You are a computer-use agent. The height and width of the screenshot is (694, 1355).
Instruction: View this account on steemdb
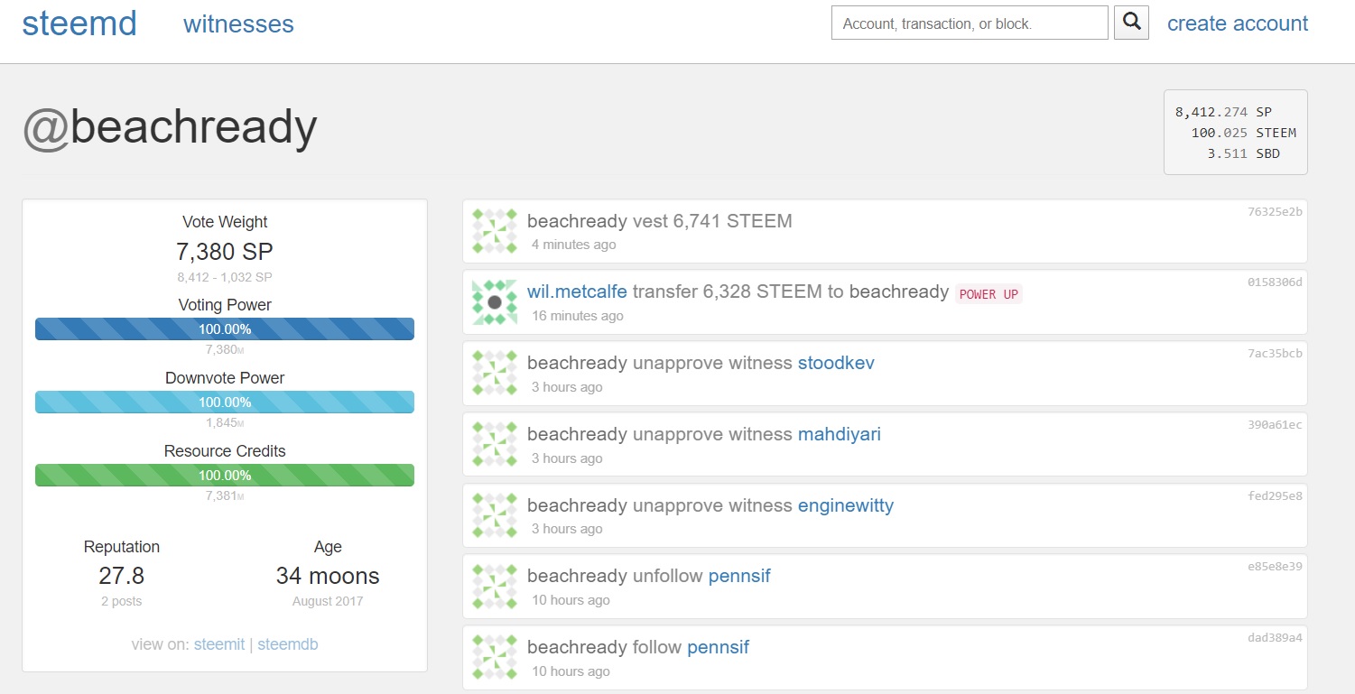287,644
